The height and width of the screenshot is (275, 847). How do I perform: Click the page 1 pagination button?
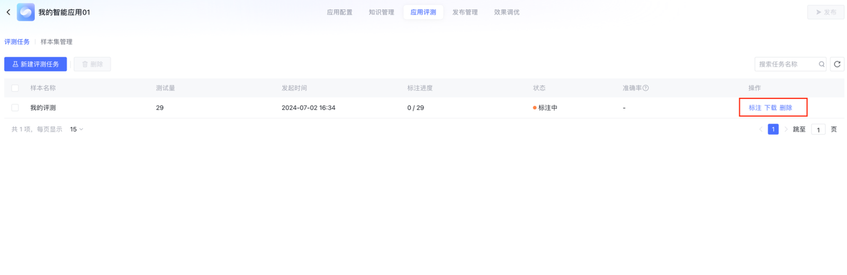pyautogui.click(x=773, y=130)
